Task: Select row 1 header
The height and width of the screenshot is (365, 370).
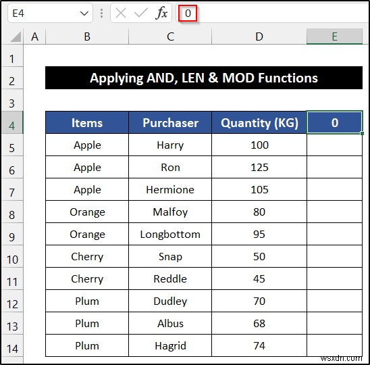Action: pos(11,55)
